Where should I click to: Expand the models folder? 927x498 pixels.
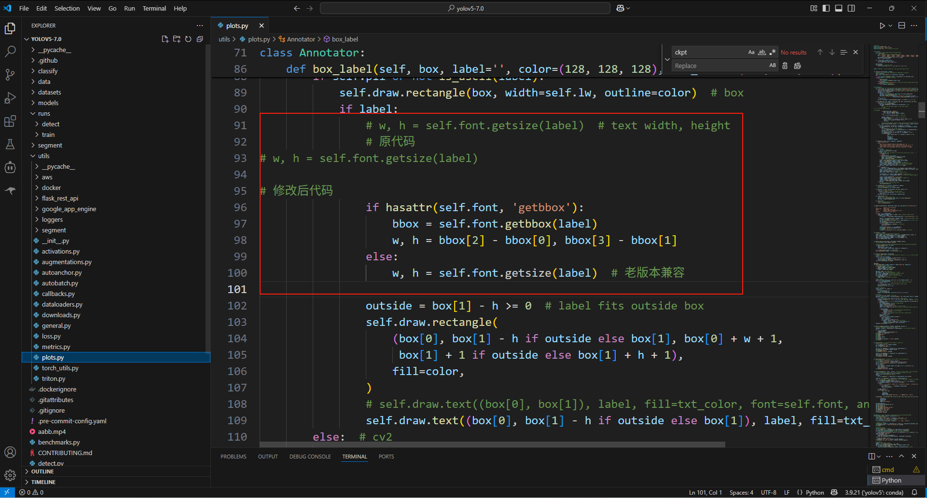pyautogui.click(x=48, y=103)
